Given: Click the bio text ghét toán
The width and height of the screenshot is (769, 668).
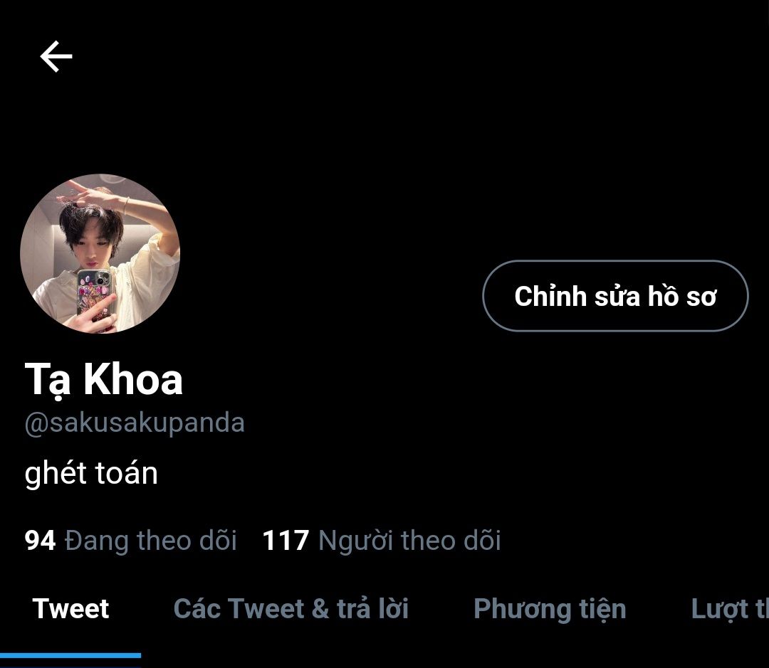Looking at the screenshot, I should pyautogui.click(x=91, y=473).
